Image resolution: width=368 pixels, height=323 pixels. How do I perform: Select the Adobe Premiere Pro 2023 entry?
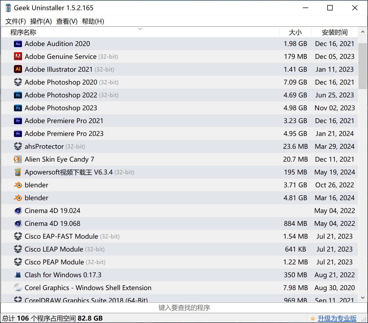[180, 134]
